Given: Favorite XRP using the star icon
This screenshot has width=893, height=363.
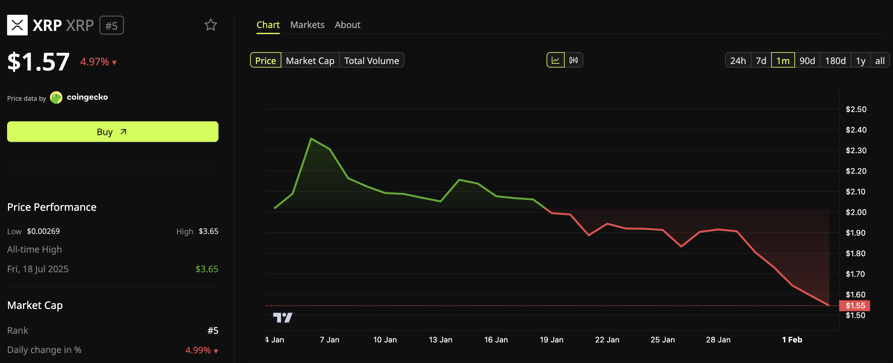Looking at the screenshot, I should [211, 24].
